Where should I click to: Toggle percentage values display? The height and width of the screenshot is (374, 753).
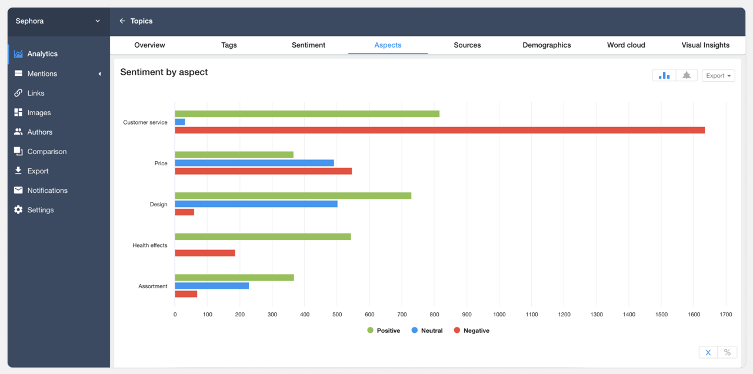click(x=727, y=352)
